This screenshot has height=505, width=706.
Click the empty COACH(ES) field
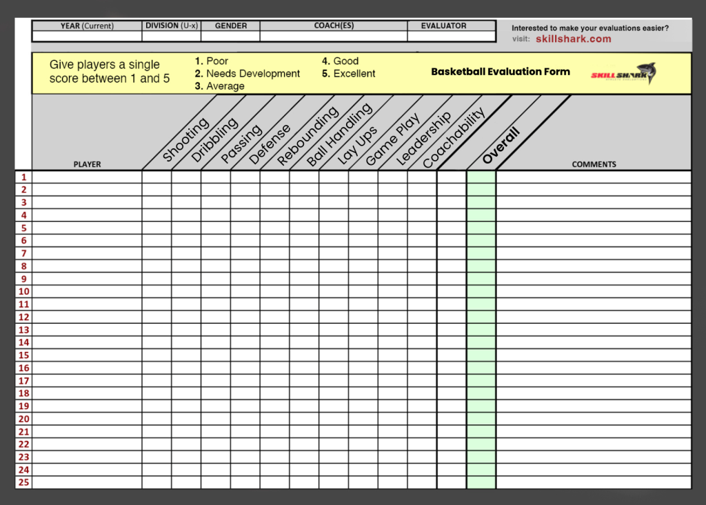(x=334, y=36)
